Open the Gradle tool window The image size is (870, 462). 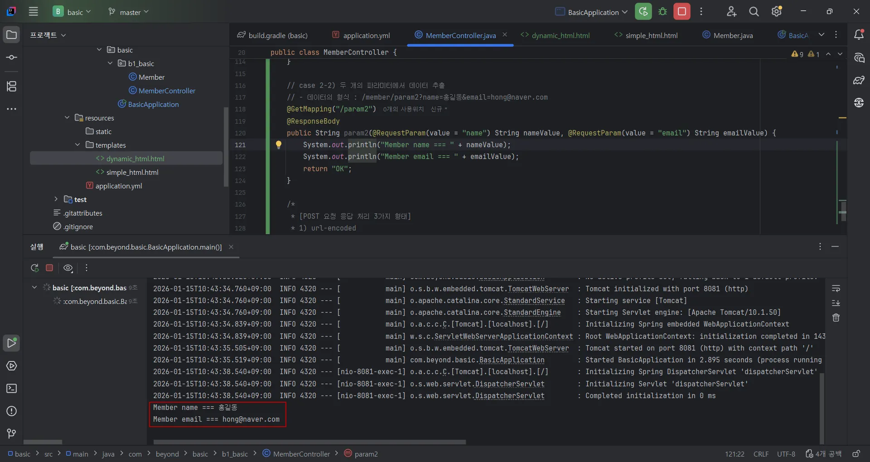click(859, 80)
